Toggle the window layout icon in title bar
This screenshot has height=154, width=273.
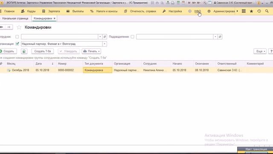(x=210, y=3)
